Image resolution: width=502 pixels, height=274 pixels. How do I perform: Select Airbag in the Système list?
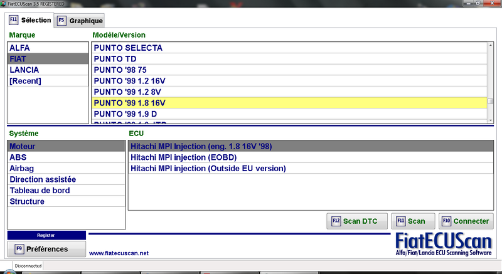point(67,168)
